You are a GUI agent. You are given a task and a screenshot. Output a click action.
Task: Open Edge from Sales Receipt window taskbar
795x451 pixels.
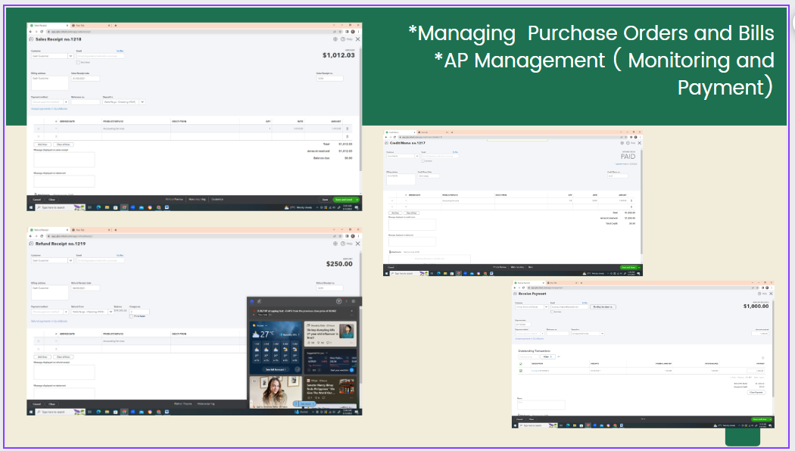point(98,207)
